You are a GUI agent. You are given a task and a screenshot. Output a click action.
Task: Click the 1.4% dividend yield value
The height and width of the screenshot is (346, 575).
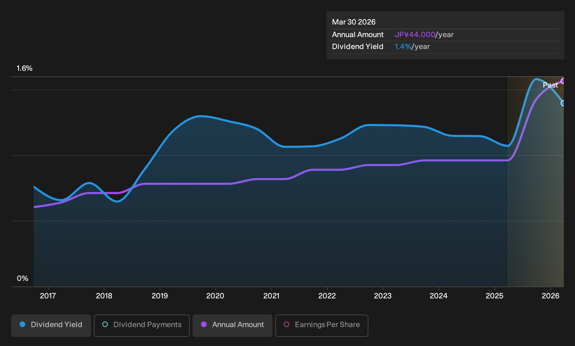[x=403, y=47]
